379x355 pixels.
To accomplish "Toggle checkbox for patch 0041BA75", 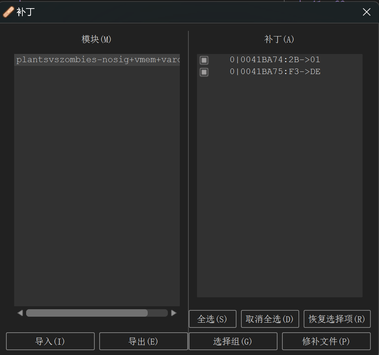I will pos(204,72).
